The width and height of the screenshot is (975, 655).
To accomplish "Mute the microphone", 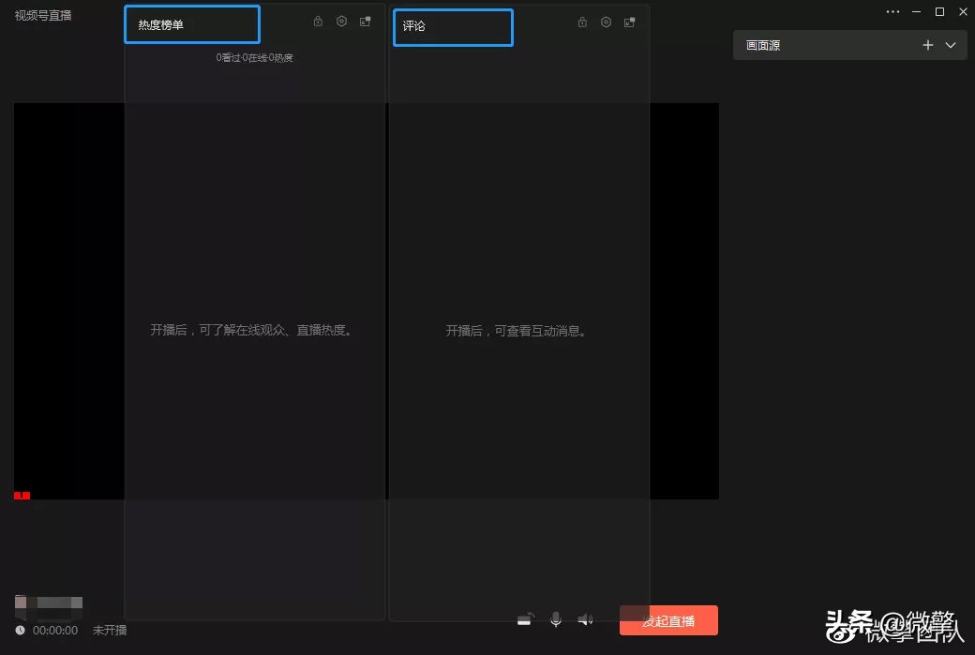I will pos(555,618).
